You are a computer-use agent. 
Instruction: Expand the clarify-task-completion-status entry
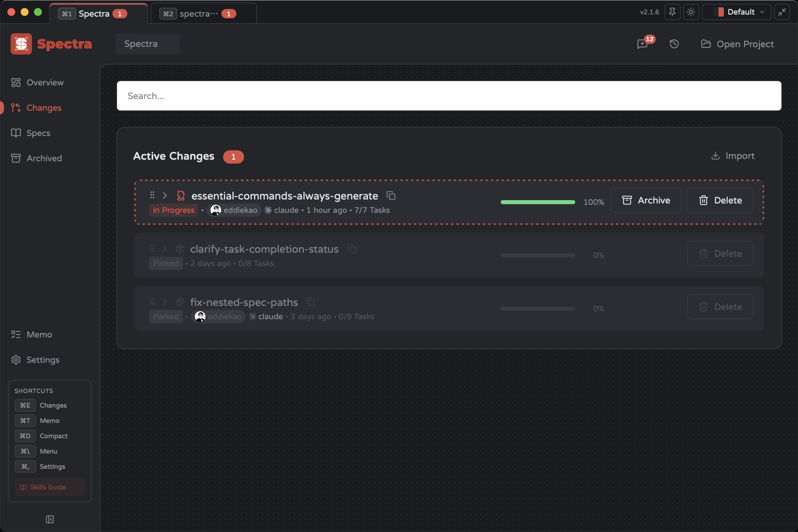coord(165,249)
